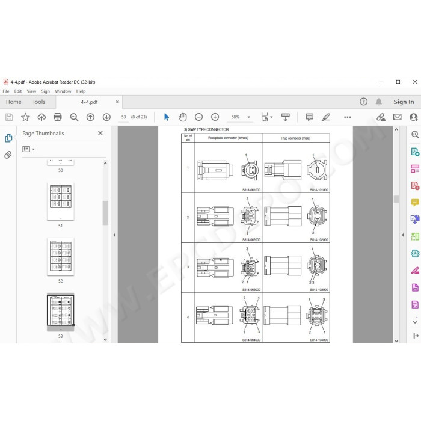
Task: Click Sign In button
Action: pos(404,102)
